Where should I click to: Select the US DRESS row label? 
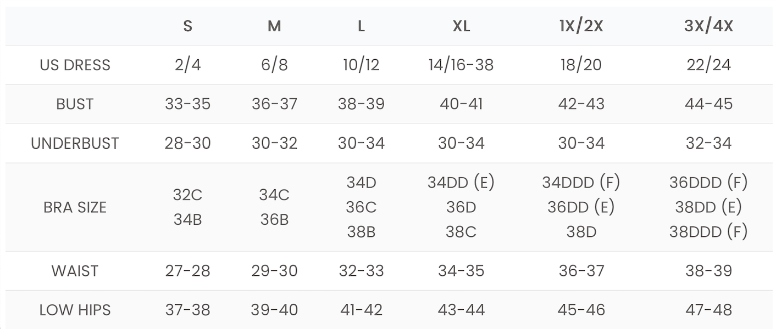[x=75, y=65]
